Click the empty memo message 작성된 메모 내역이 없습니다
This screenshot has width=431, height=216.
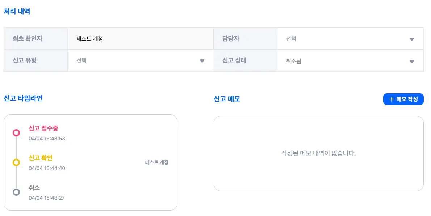(x=318, y=153)
